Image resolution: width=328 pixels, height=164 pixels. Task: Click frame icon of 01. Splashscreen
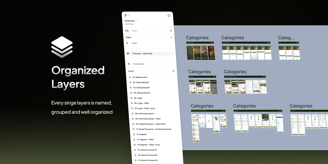tap(130, 77)
